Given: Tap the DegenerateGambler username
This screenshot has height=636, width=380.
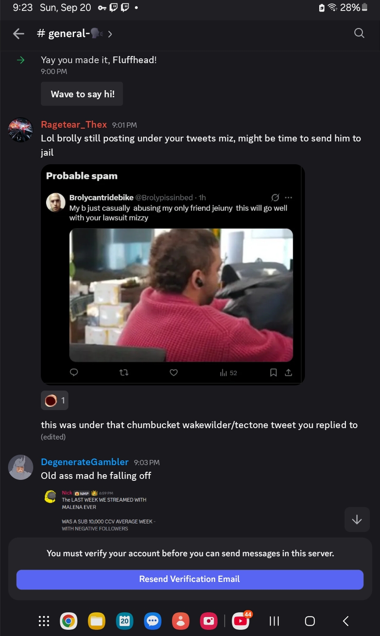Looking at the screenshot, I should [x=85, y=462].
